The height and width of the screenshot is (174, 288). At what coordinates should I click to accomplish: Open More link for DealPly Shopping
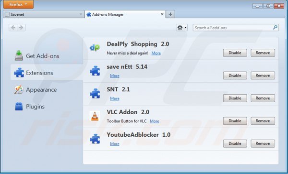pyautogui.click(x=156, y=53)
